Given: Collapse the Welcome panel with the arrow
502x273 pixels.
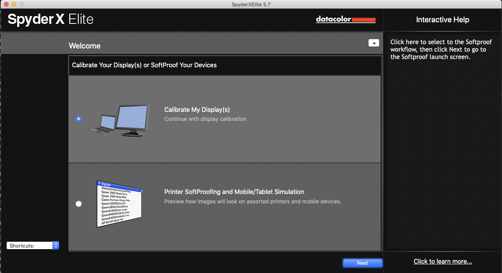Looking at the screenshot, I should coord(373,43).
